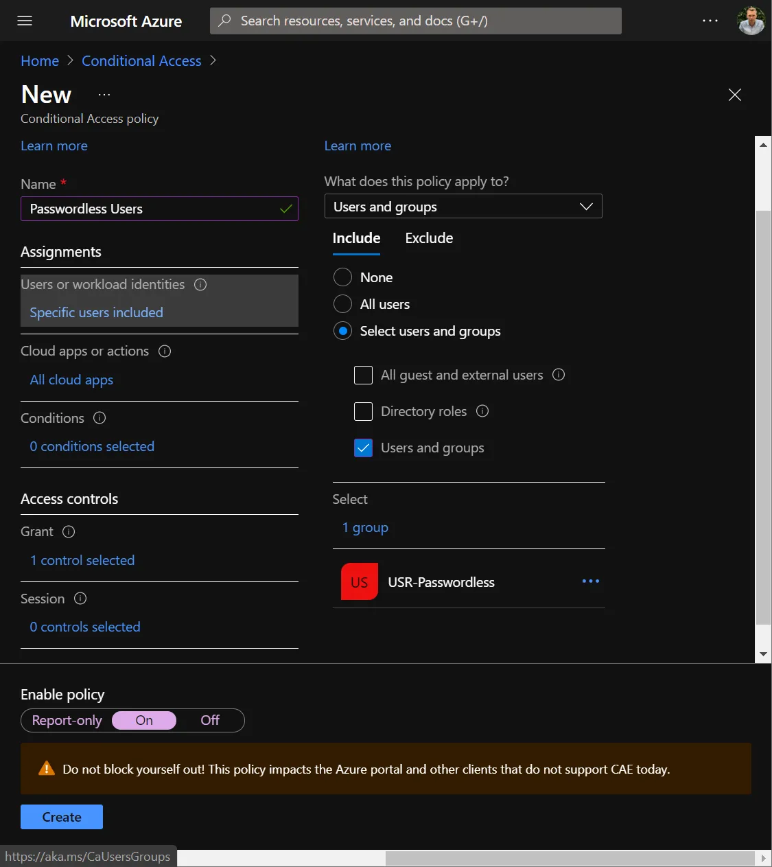Close the New policy blade
Viewport: 772px width, 867px height.
[735, 95]
